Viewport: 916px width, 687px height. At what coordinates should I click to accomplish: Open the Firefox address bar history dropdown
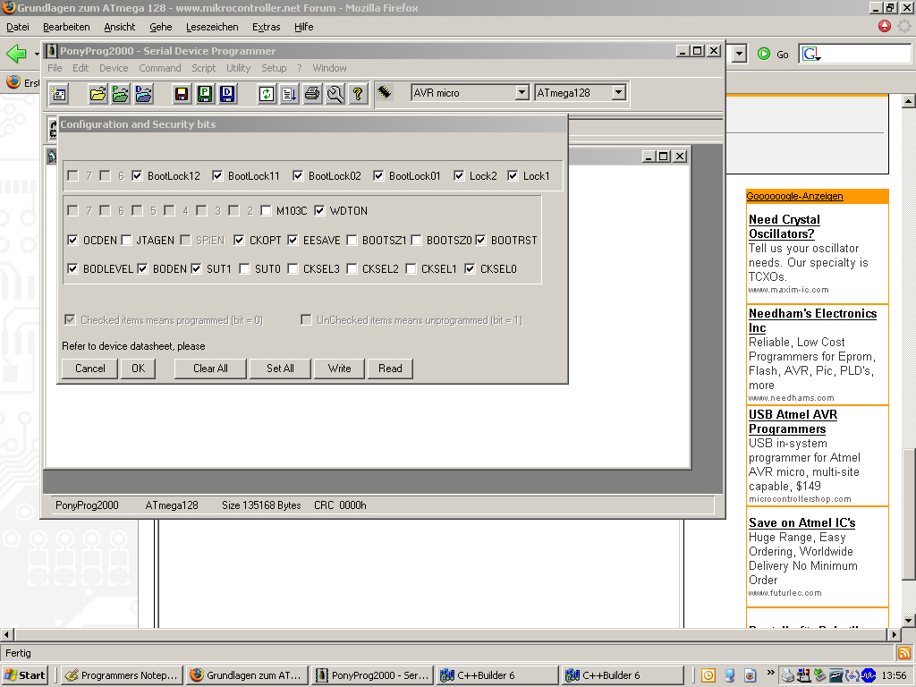point(740,54)
